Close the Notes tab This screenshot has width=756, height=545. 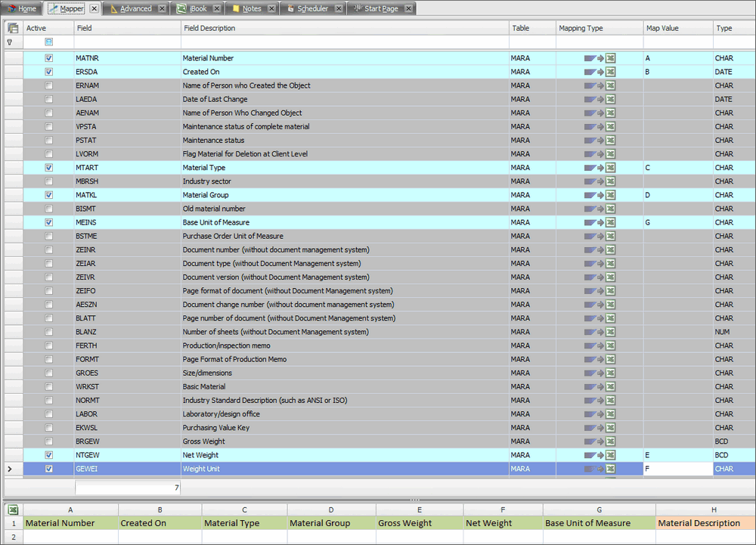(271, 8)
